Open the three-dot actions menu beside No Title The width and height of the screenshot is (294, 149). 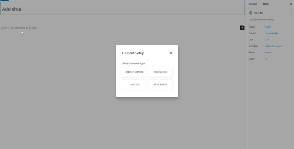(290, 13)
